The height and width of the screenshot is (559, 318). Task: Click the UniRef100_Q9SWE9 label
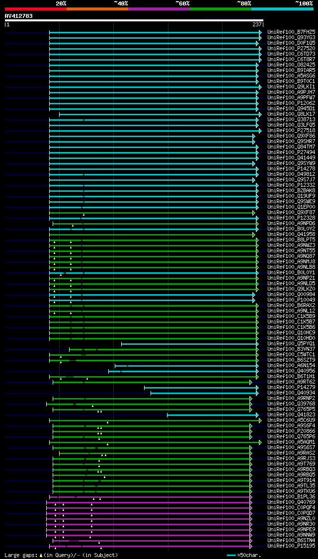click(x=291, y=202)
